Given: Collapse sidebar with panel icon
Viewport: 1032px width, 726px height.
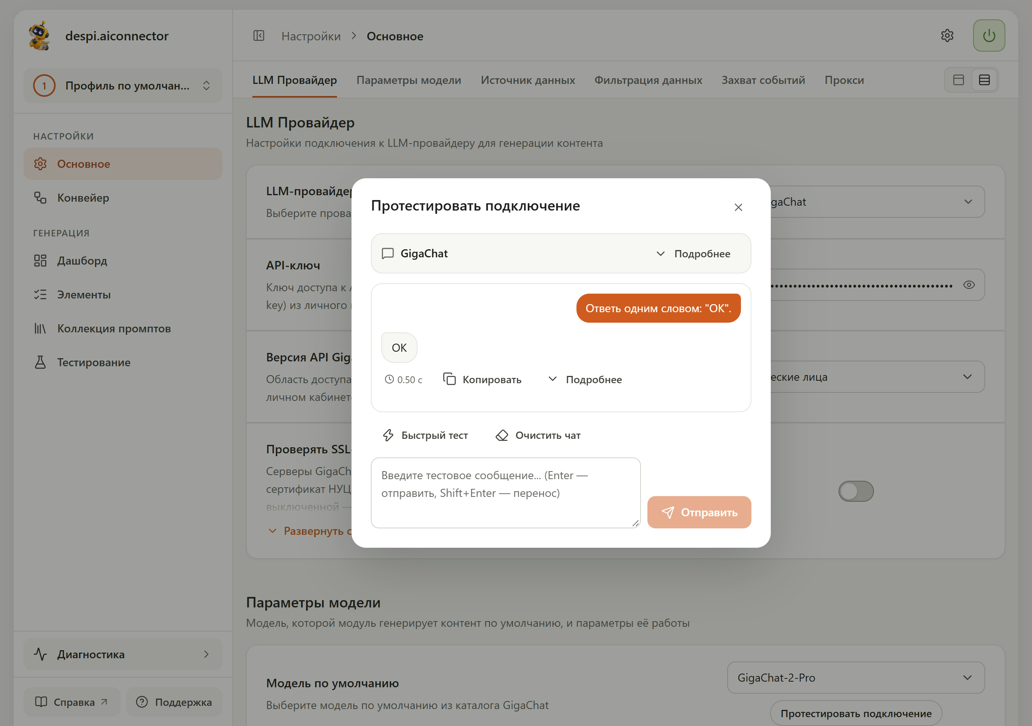Looking at the screenshot, I should [x=259, y=36].
